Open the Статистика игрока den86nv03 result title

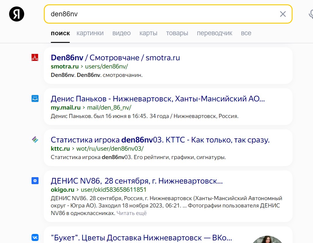160,140
